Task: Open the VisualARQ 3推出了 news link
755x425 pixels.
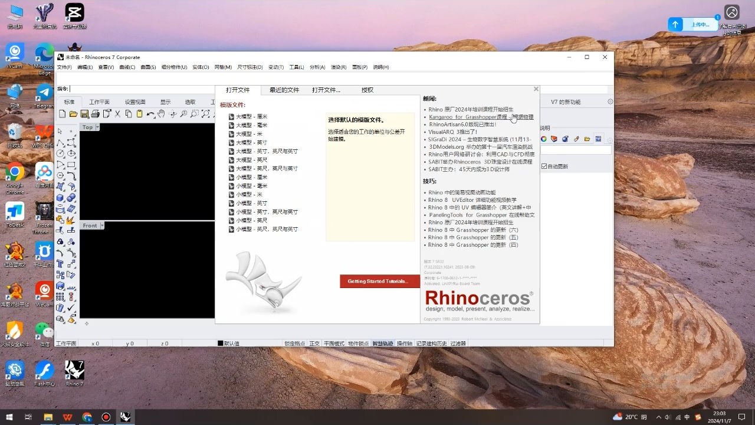Action: point(454,132)
